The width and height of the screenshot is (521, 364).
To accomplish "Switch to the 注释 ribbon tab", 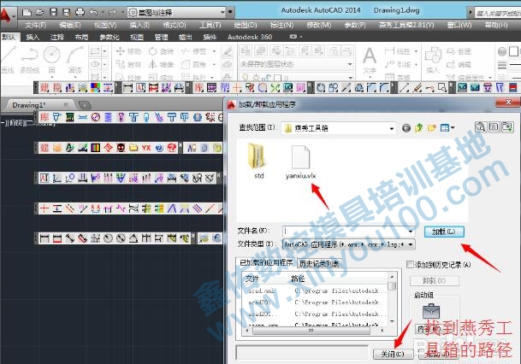I will (x=56, y=37).
